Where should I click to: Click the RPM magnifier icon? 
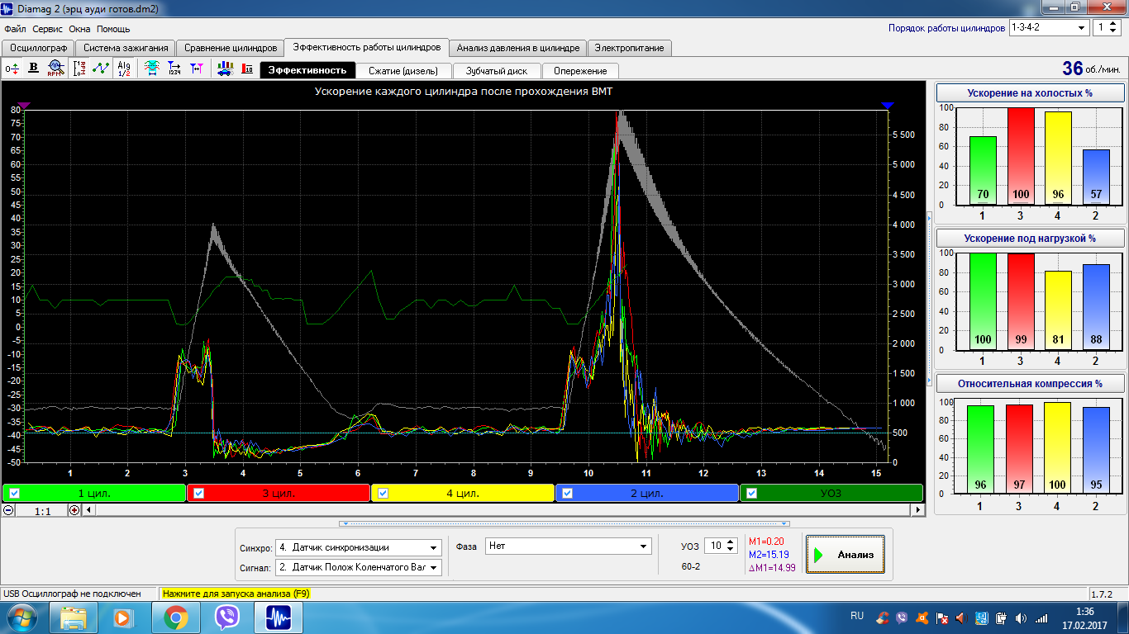[x=55, y=69]
